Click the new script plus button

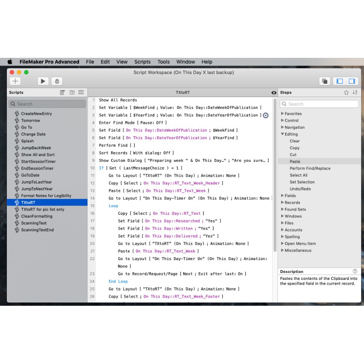tap(15, 81)
